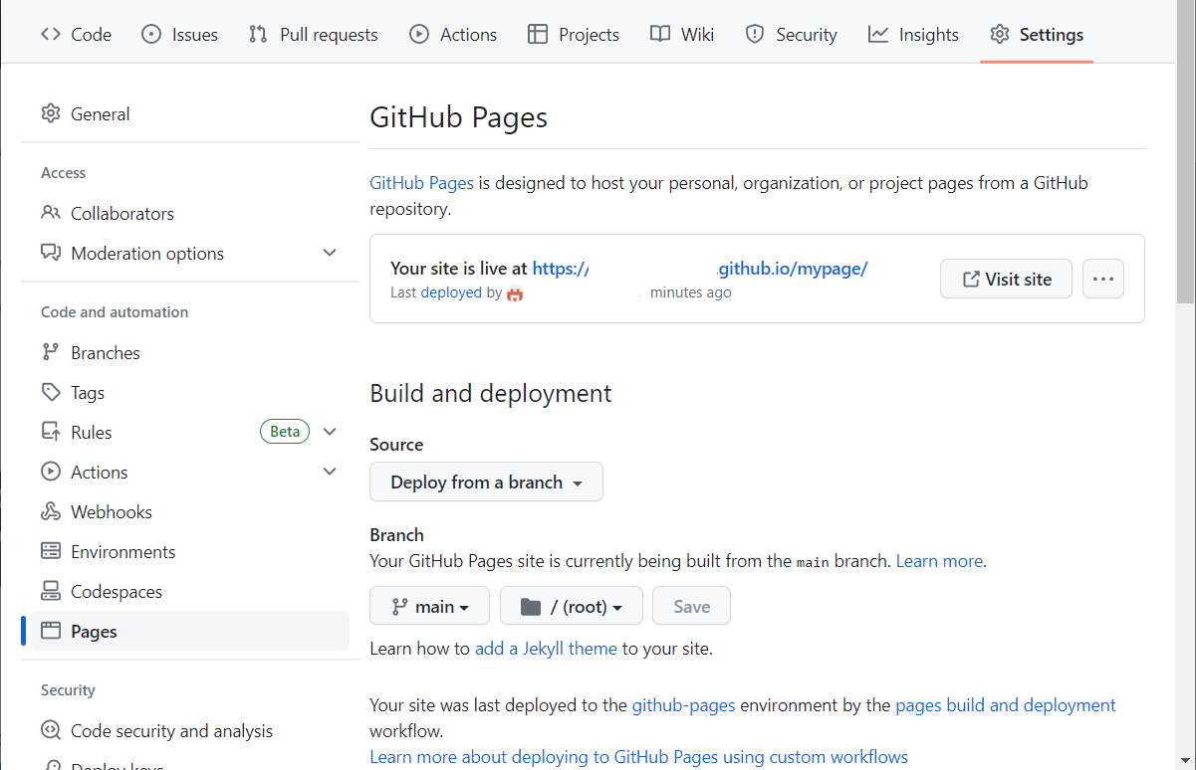Image resolution: width=1196 pixels, height=770 pixels.
Task: Open the Security tab
Action: pos(792,34)
